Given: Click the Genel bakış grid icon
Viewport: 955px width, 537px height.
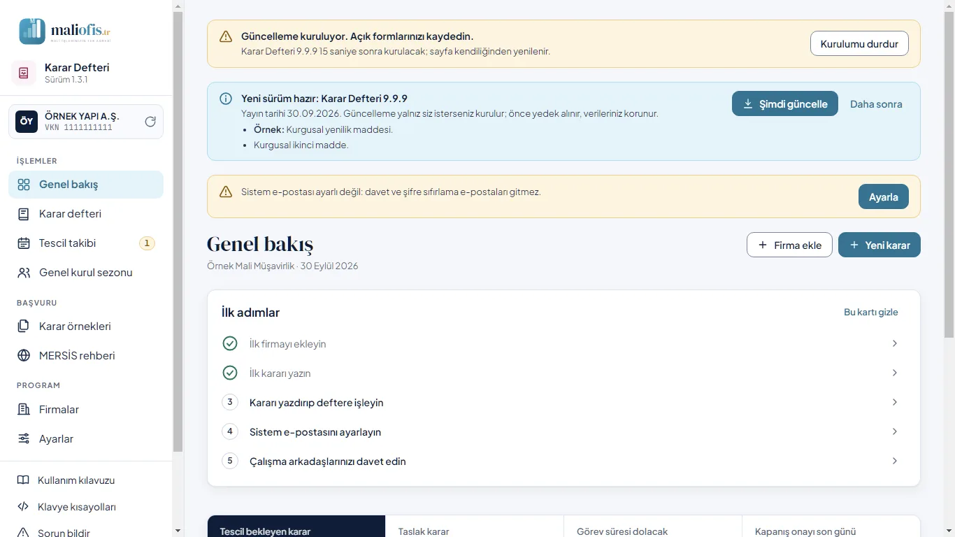Looking at the screenshot, I should click(x=24, y=185).
